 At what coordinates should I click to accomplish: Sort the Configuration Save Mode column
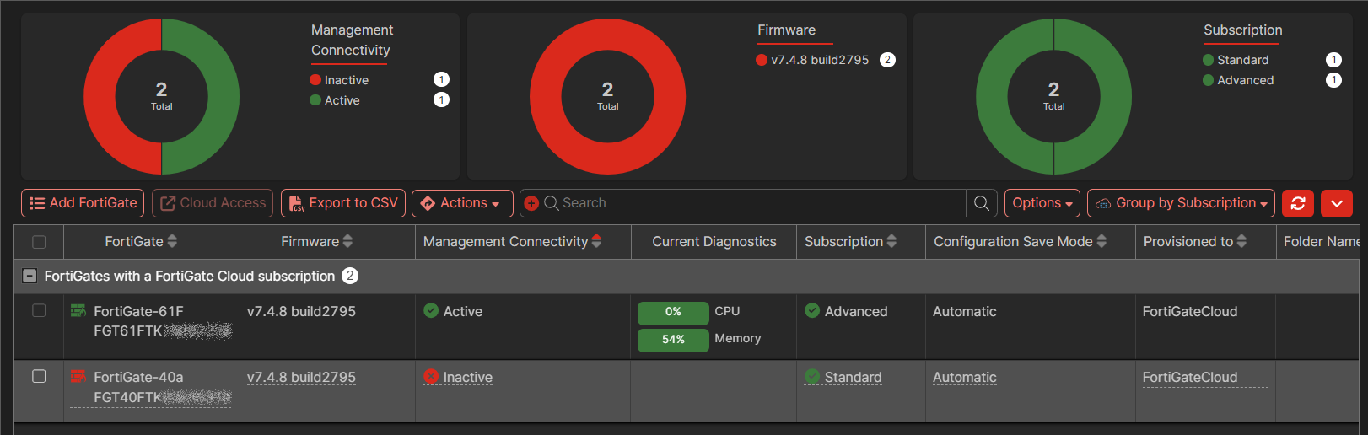(x=1101, y=242)
